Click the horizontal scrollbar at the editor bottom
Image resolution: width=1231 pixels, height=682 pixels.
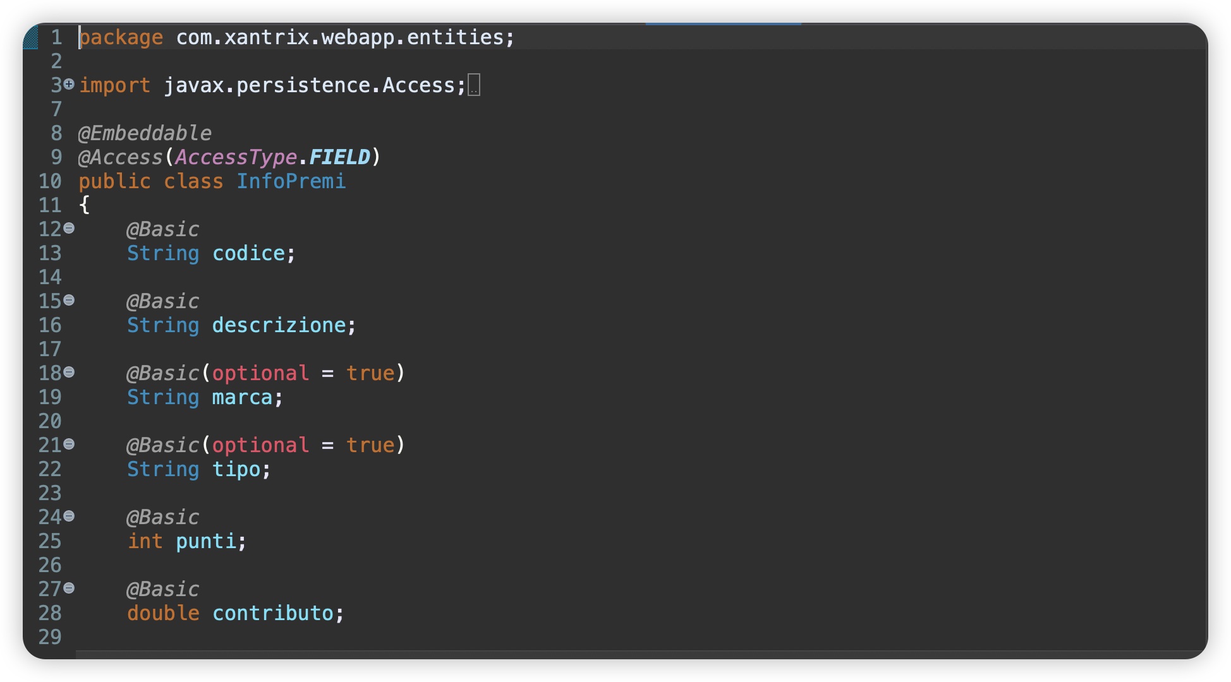click(x=641, y=654)
